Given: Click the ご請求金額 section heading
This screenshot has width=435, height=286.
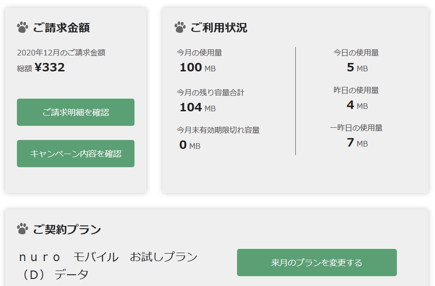Looking at the screenshot, I should [61, 28].
